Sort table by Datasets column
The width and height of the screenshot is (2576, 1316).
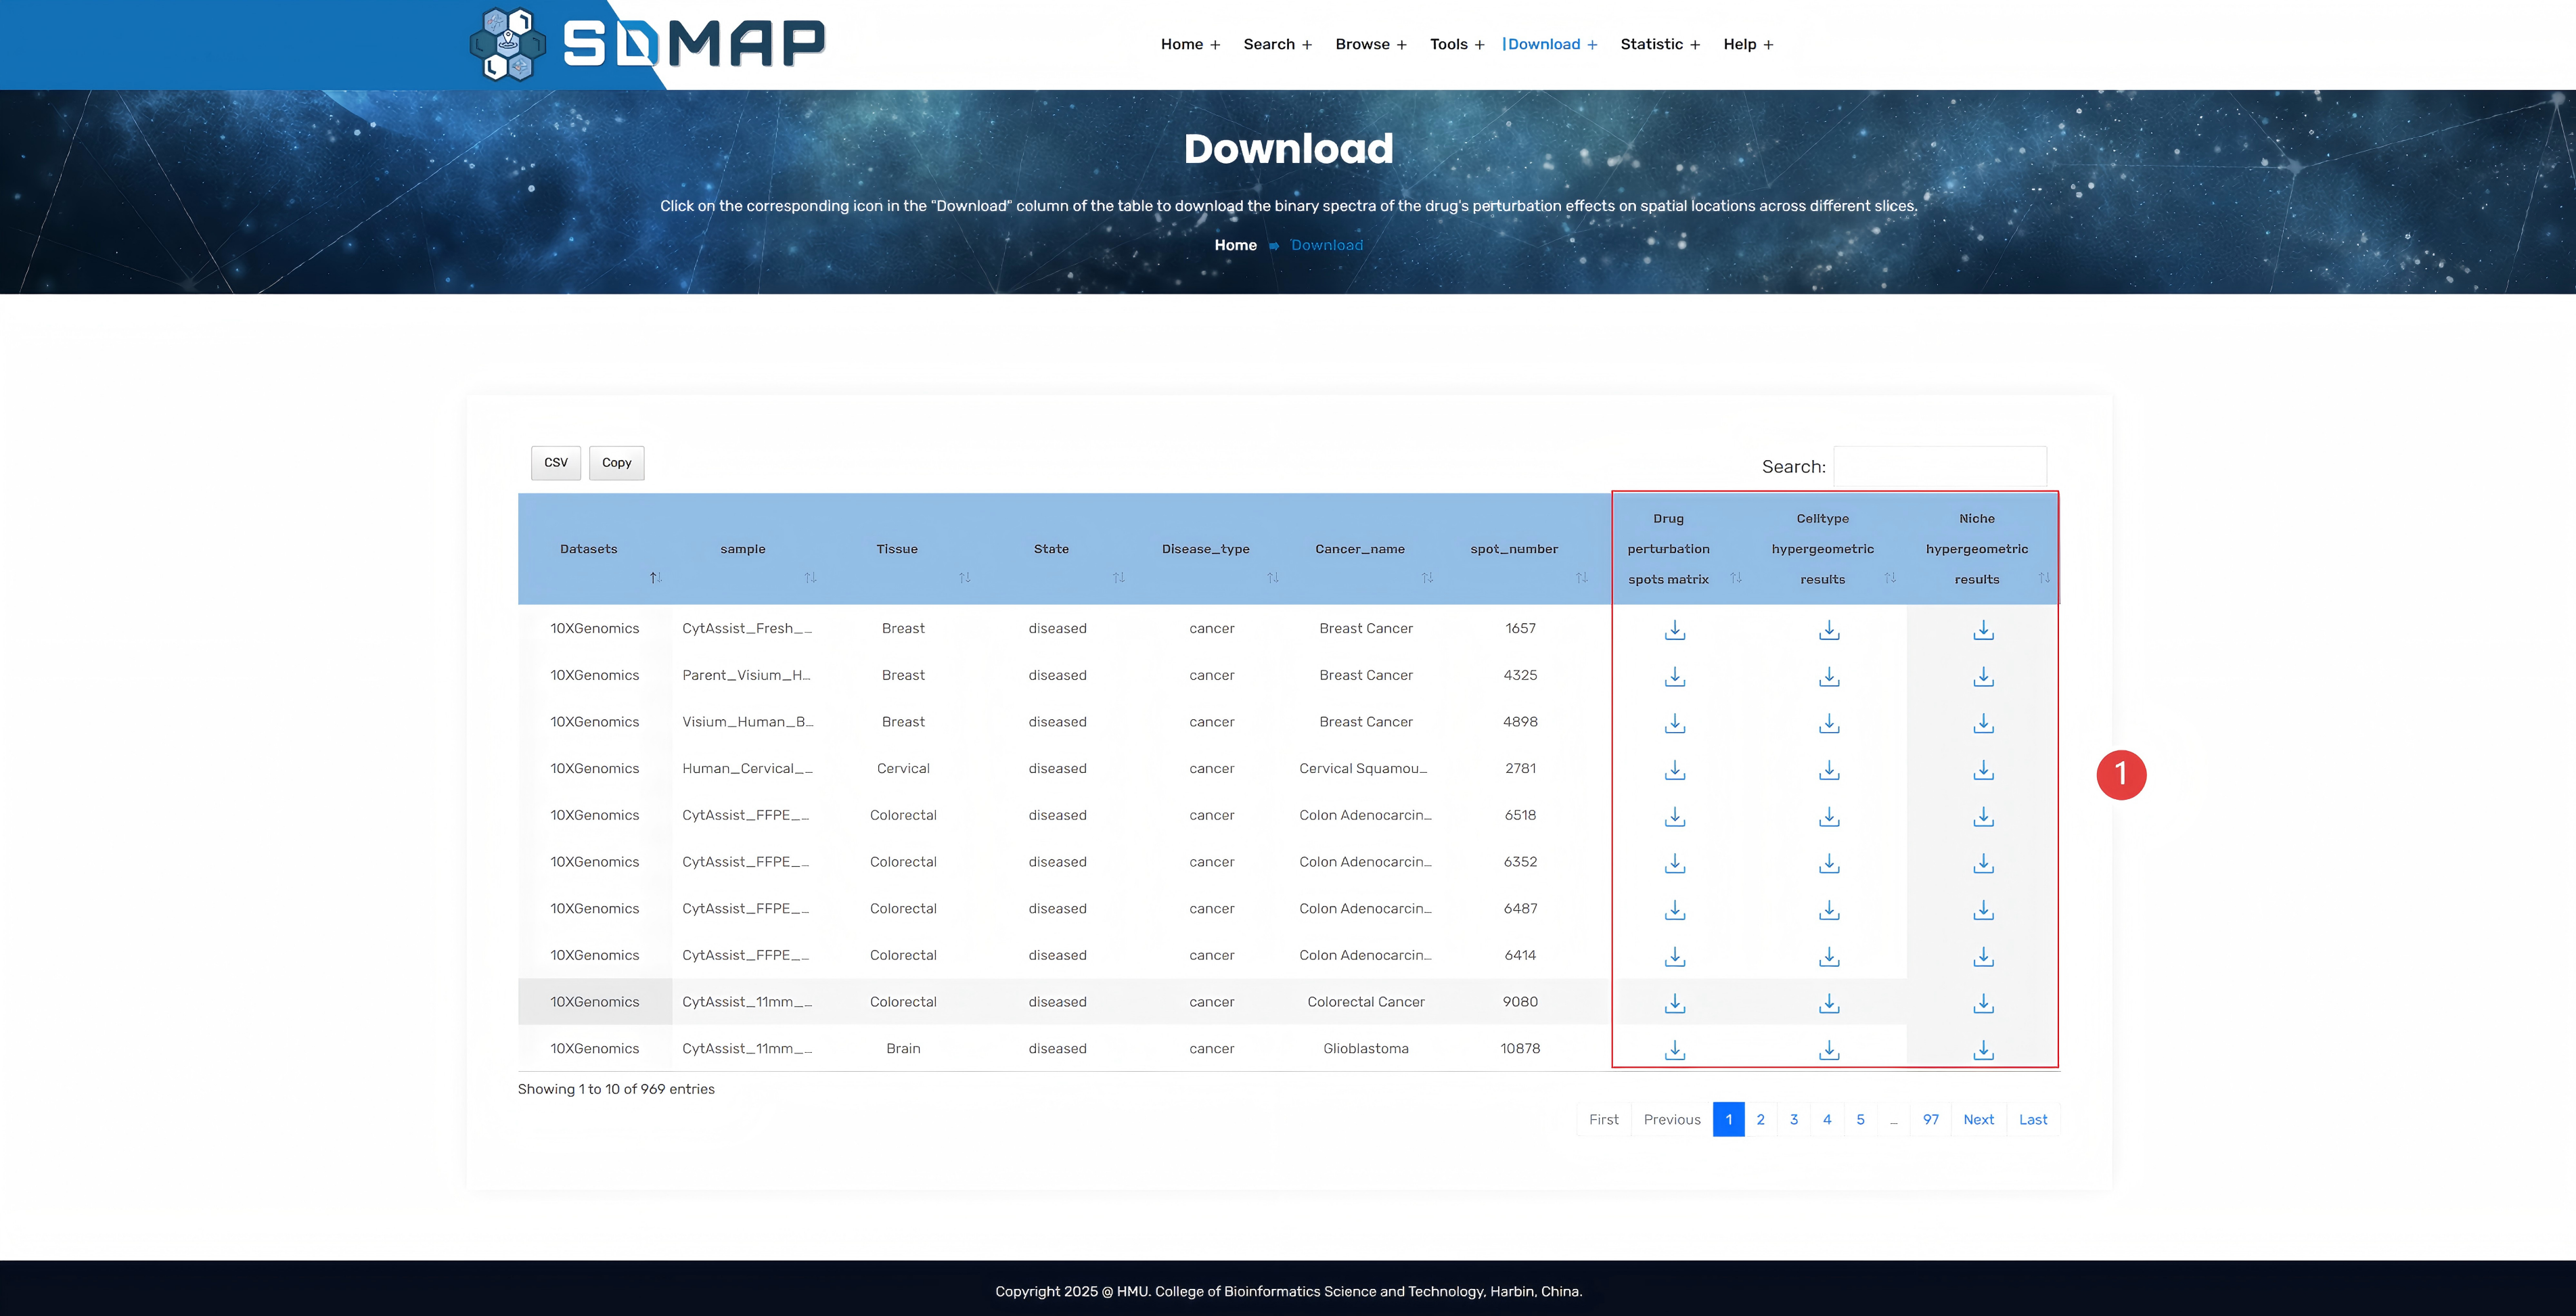tap(589, 549)
